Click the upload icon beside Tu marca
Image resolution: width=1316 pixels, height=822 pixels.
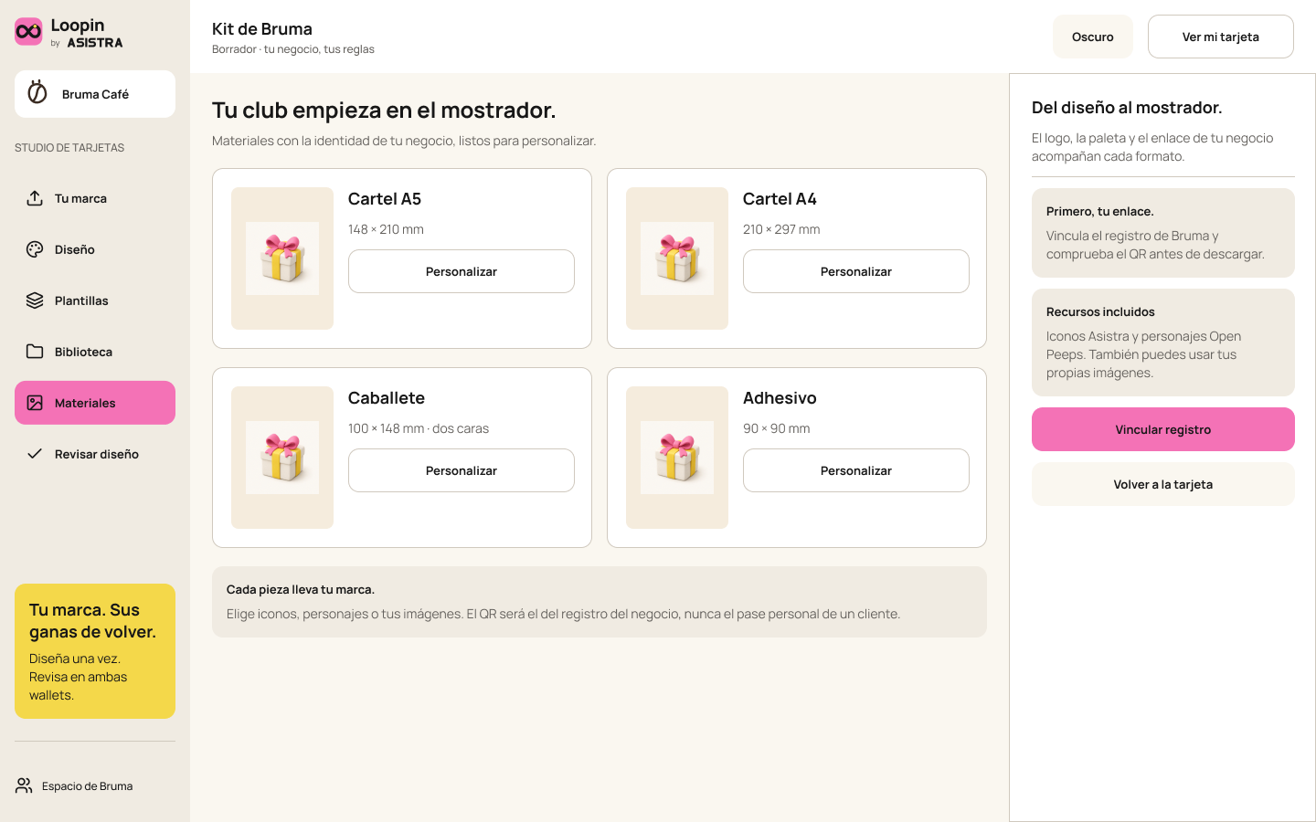click(35, 198)
